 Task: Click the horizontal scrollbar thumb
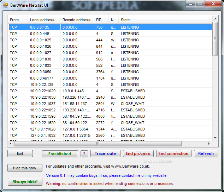click(x=98, y=144)
